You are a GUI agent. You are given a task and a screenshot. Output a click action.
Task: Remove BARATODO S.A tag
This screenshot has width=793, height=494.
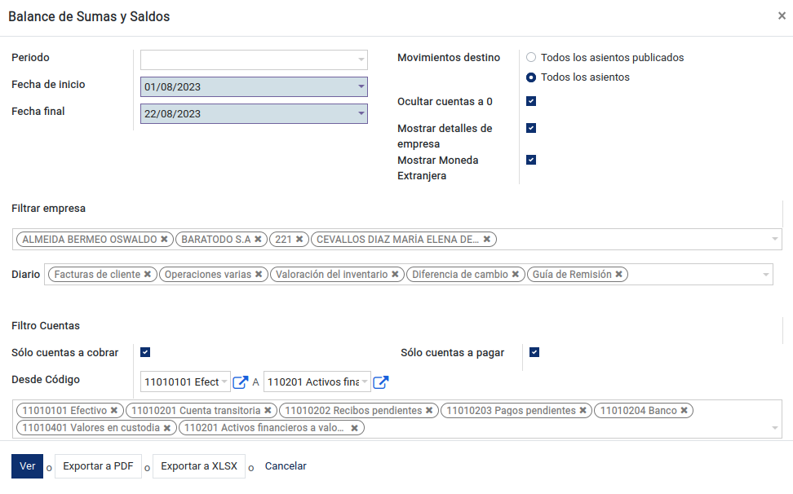[x=258, y=240]
